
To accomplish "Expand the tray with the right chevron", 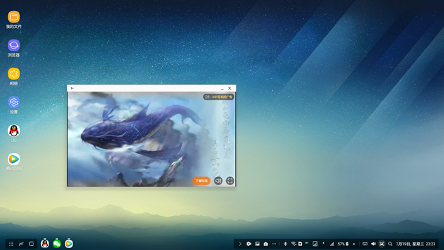I will [240, 244].
